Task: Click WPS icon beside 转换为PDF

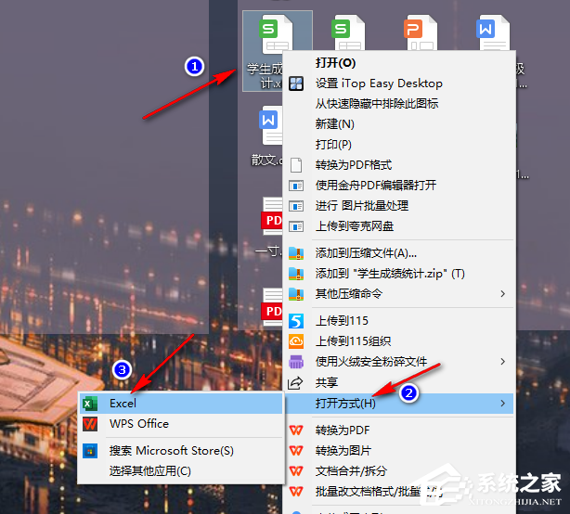Action: coord(296,430)
